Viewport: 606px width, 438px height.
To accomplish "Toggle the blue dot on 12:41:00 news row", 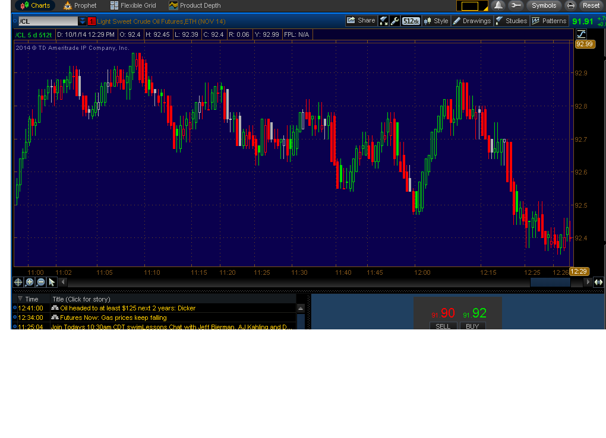I will tap(15, 307).
